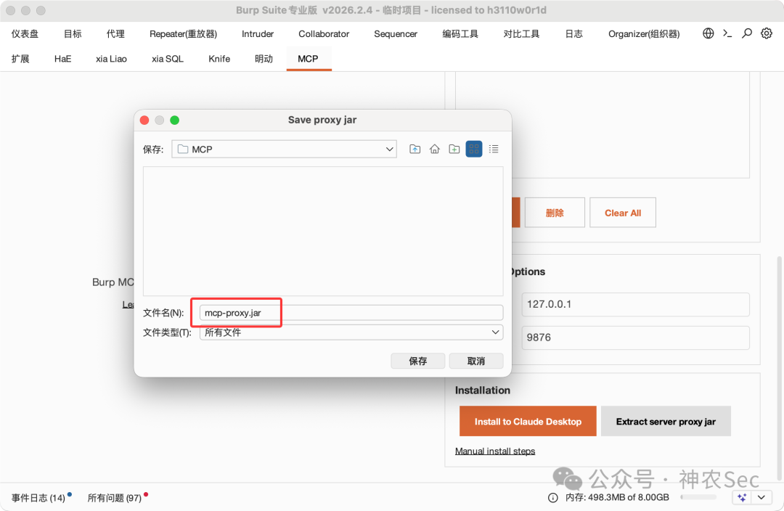Screen dimensions: 784x511
Task: Click the memory usage progress bar
Action: coord(698,497)
